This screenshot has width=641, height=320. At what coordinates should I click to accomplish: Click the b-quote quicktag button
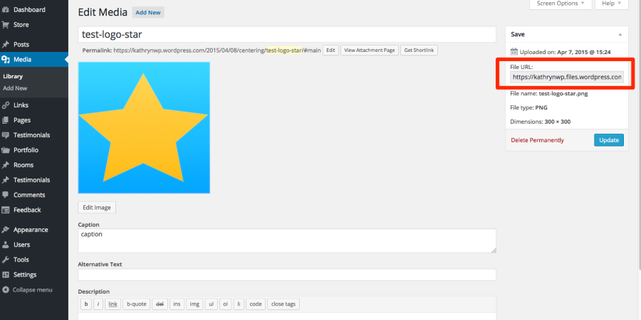click(137, 304)
